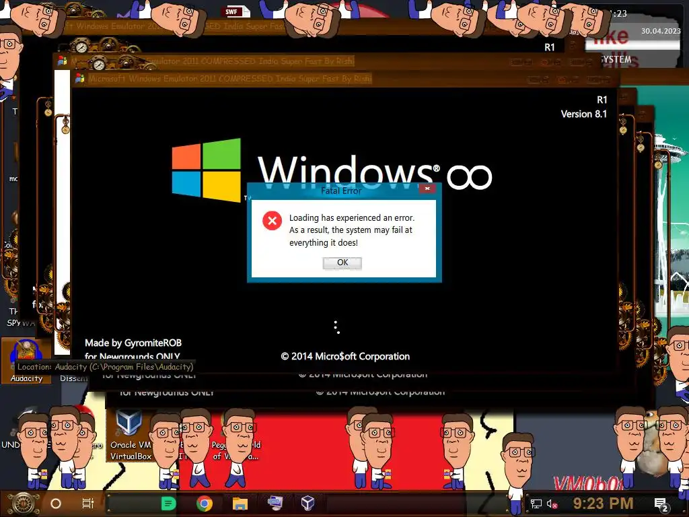This screenshot has width=689, height=517.
Task: Open the steampunk Start button
Action: (23, 504)
